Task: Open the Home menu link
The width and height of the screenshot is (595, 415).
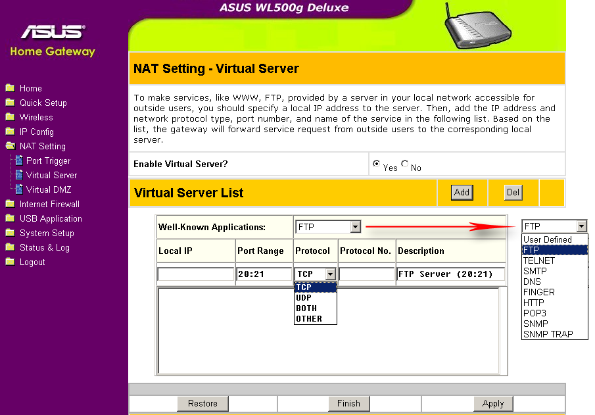Action: [31, 89]
